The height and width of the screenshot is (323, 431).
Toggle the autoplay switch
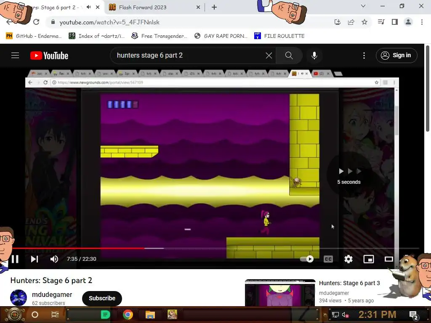click(307, 259)
